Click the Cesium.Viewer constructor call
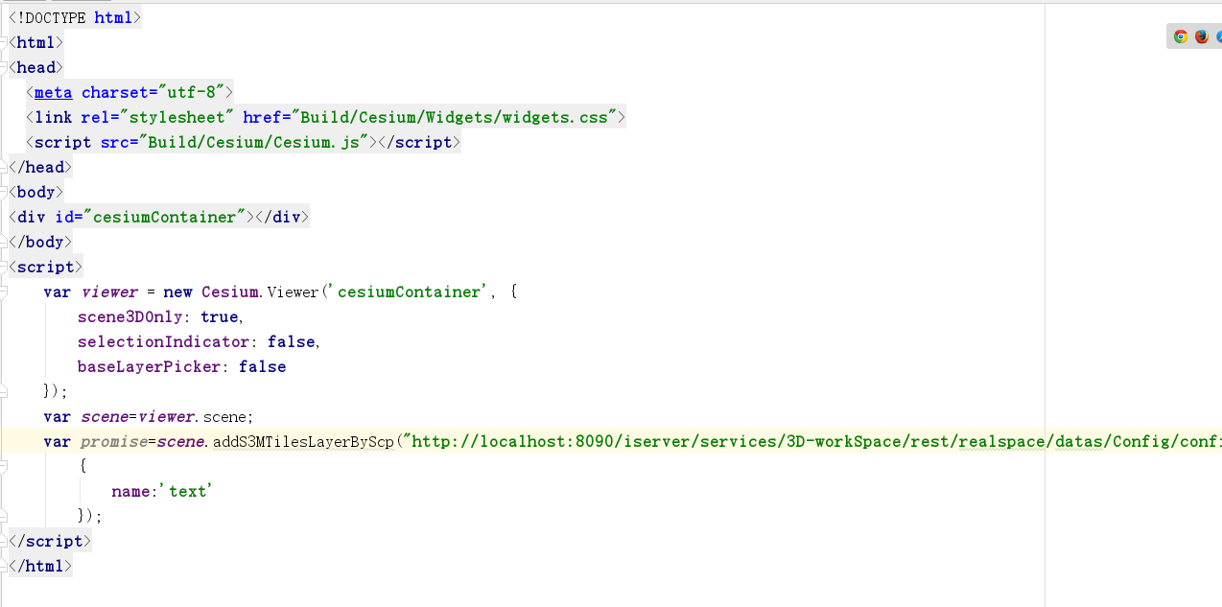1222x607 pixels. (x=259, y=292)
